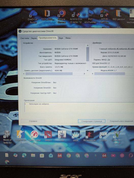134x178 pixels.
Task: Open Acronis Disk Director 12 shortcut
Action: point(76,17)
